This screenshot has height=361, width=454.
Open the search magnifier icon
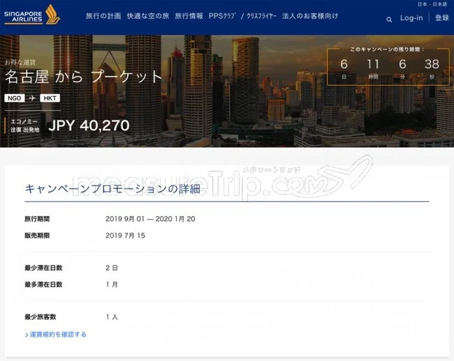pyautogui.click(x=389, y=20)
